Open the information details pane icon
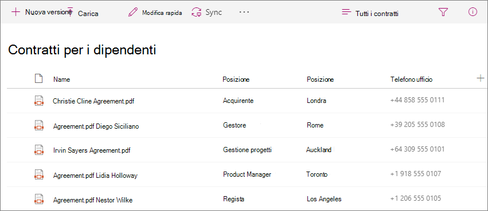 (473, 12)
